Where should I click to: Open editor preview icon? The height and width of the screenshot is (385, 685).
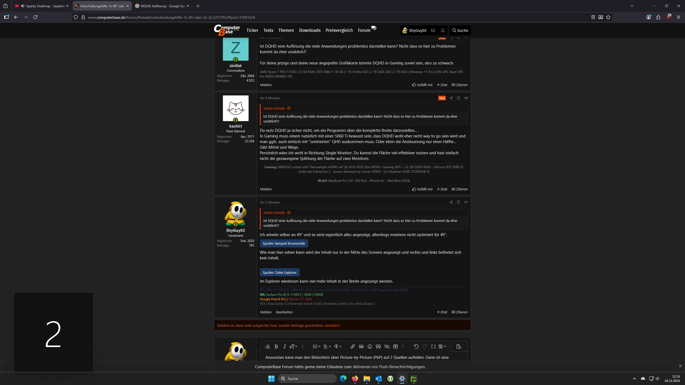(459, 346)
